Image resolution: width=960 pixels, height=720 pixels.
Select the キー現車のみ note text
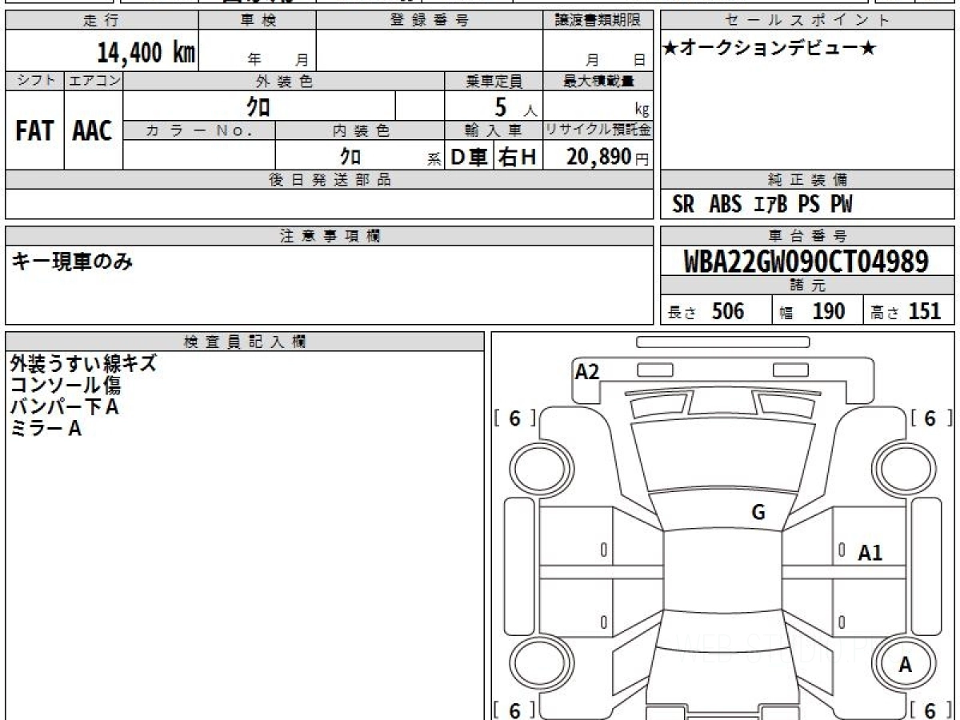click(x=72, y=262)
